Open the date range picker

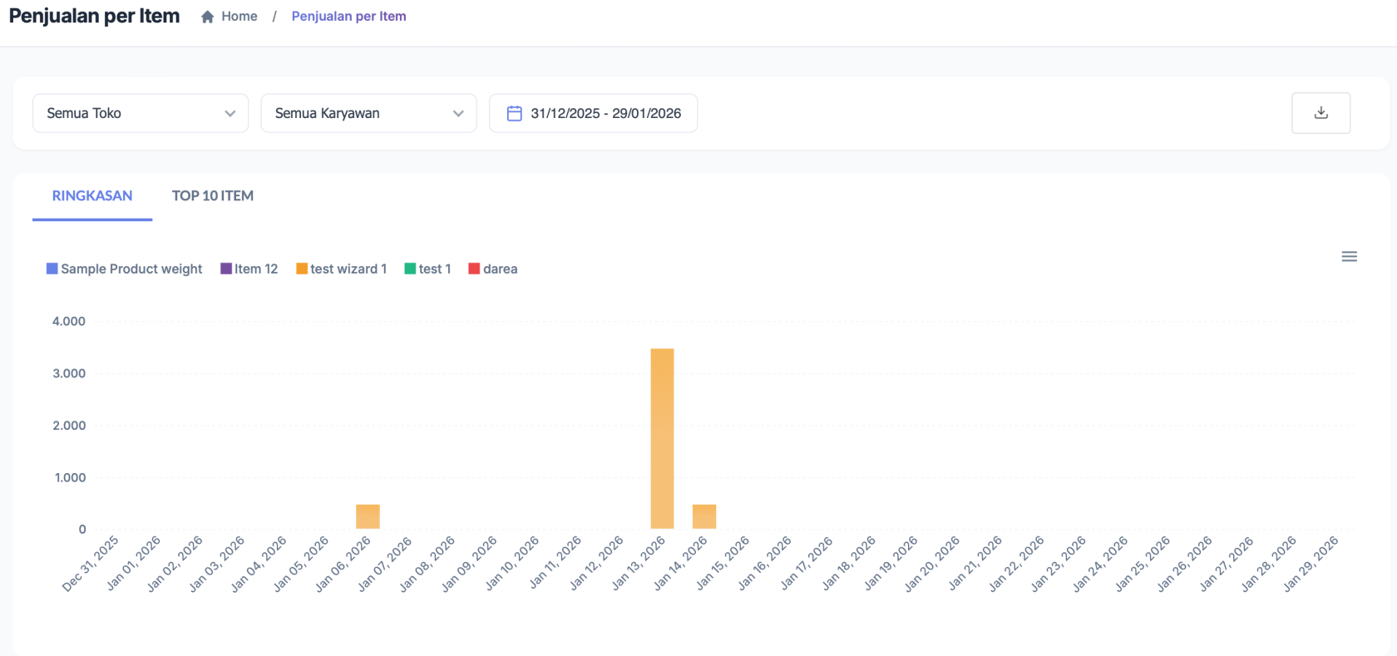(605, 113)
